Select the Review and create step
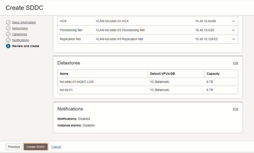 26,46
